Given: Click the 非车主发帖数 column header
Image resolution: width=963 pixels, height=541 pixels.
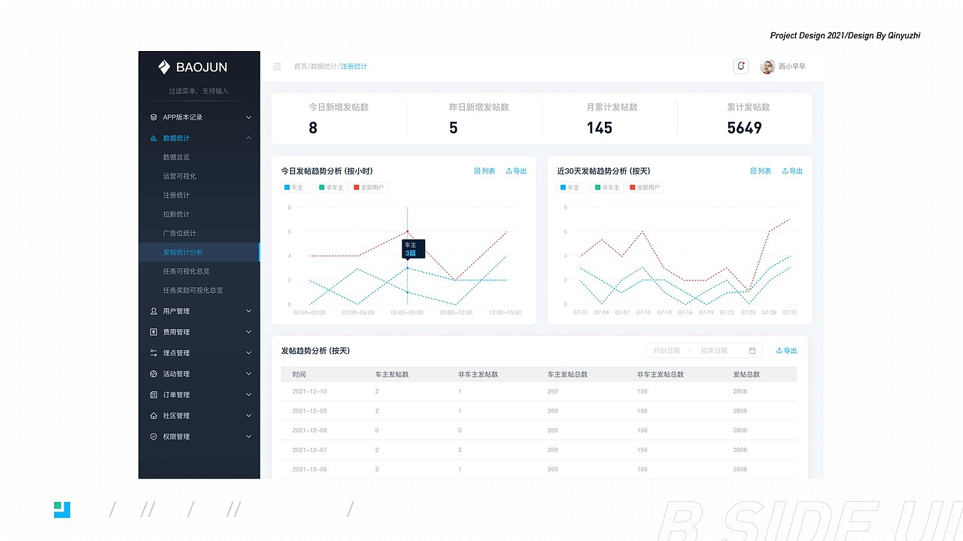Looking at the screenshot, I should point(478,374).
